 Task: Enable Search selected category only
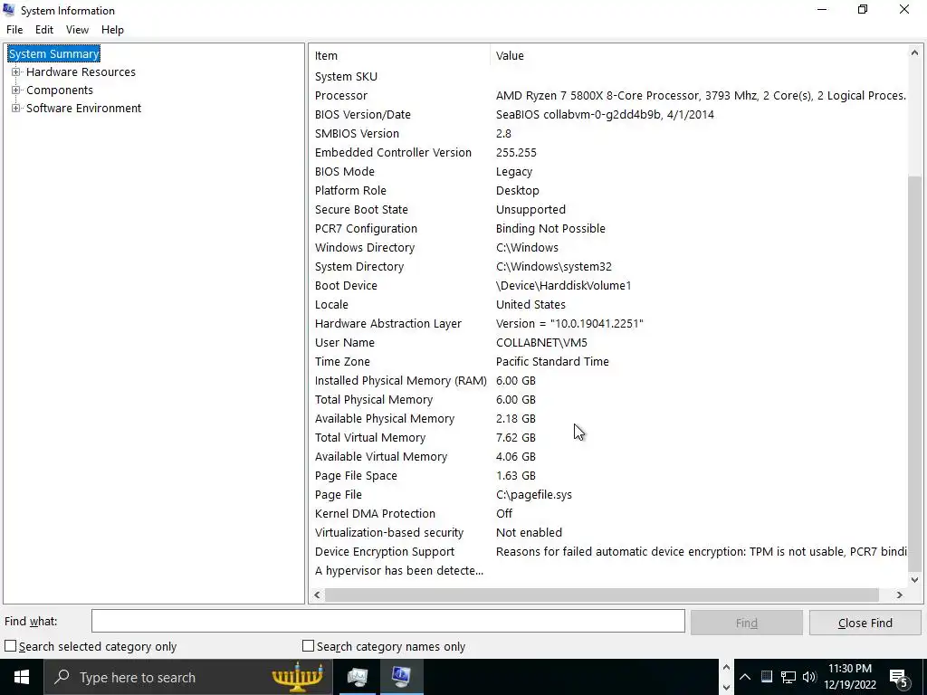[x=11, y=646]
